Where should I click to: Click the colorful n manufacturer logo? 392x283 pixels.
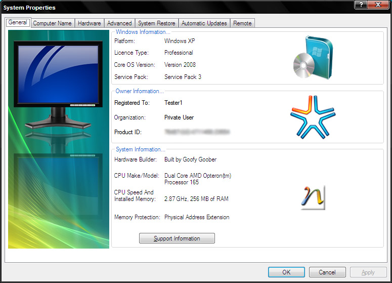tap(313, 197)
